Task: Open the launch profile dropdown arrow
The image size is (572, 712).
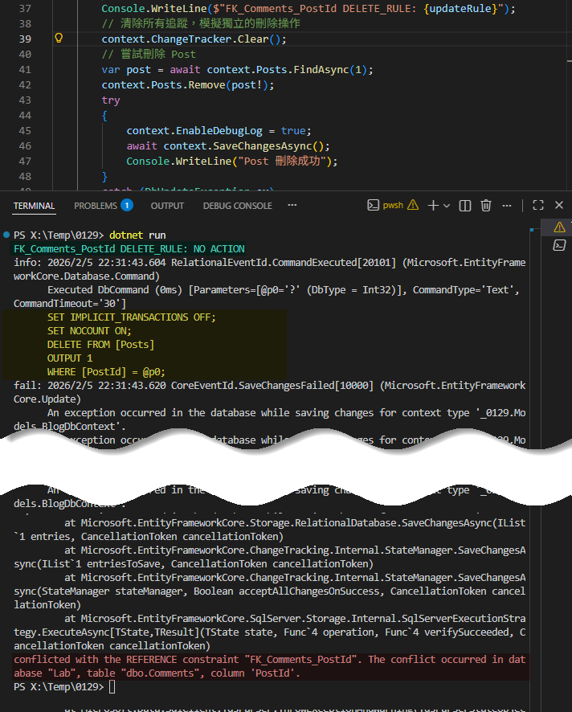Action: [447, 206]
